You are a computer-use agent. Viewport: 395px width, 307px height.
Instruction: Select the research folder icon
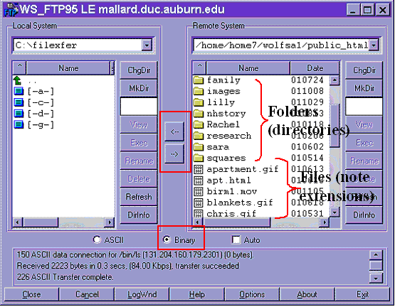click(199, 136)
